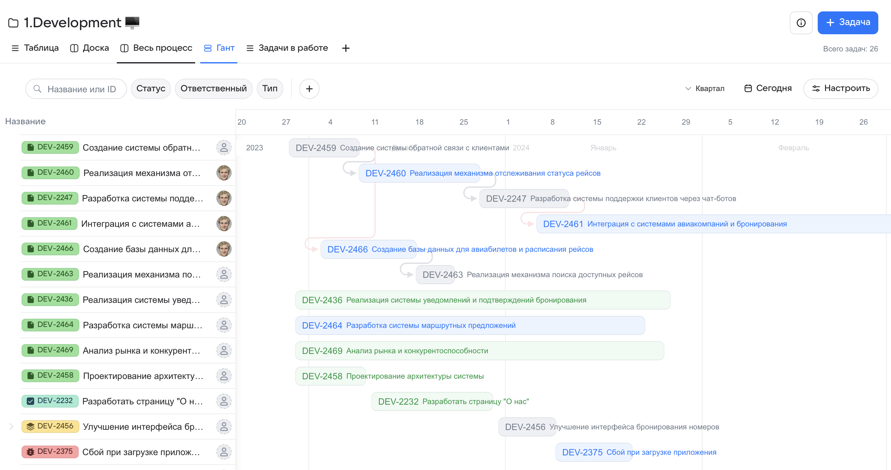Open the Статус filter dropdown
The width and height of the screenshot is (891, 470).
click(150, 88)
